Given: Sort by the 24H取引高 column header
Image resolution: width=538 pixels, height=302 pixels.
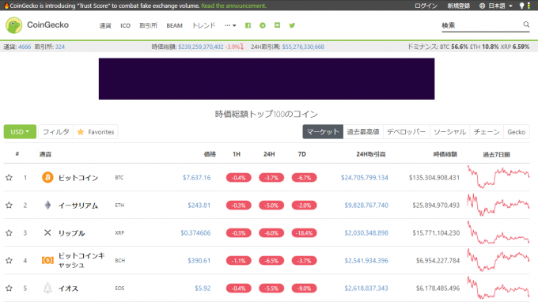Looking at the screenshot, I should point(370,154).
